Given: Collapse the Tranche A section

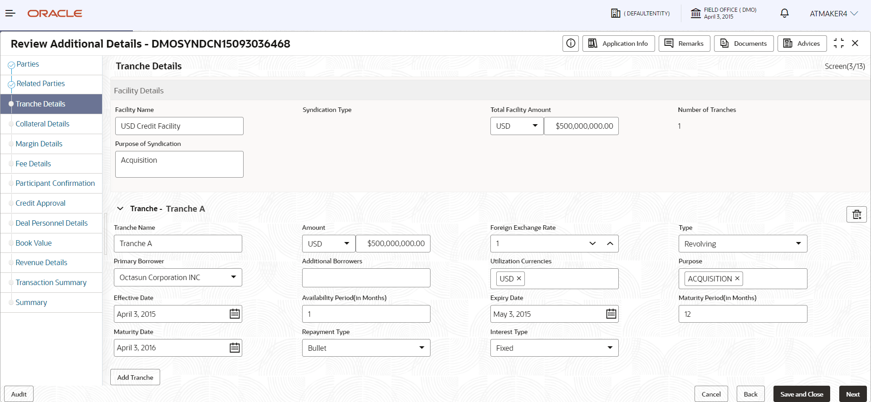Looking at the screenshot, I should point(120,209).
